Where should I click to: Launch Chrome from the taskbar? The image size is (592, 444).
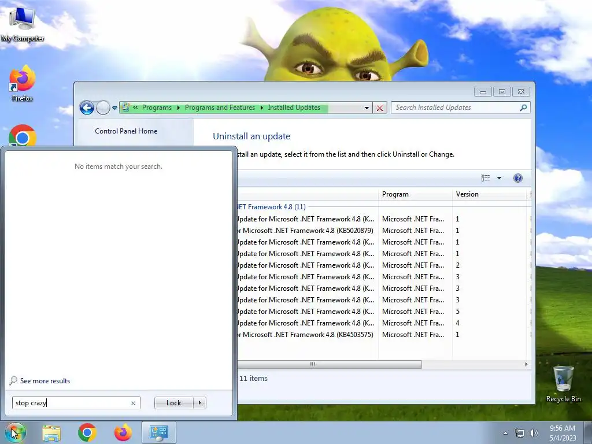[x=87, y=432]
